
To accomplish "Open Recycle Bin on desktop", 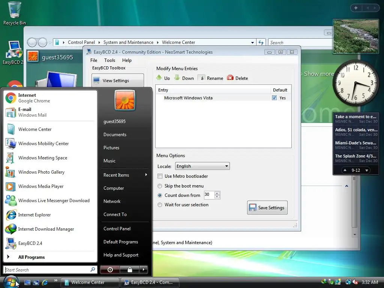I will tap(15, 13).
